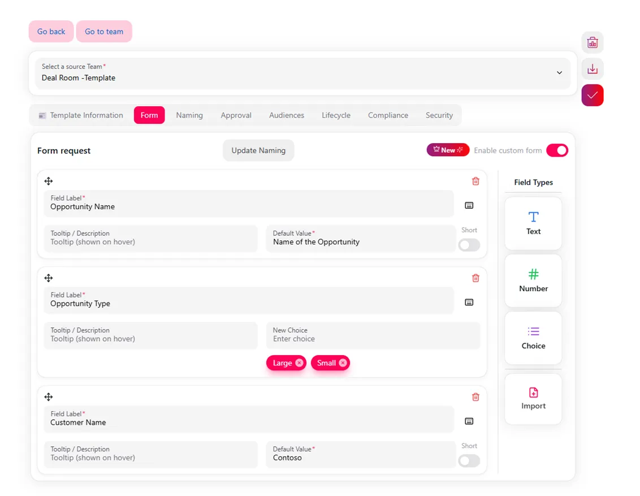
Task: Click the move handle for Opportunity Type
Action: [x=49, y=278]
